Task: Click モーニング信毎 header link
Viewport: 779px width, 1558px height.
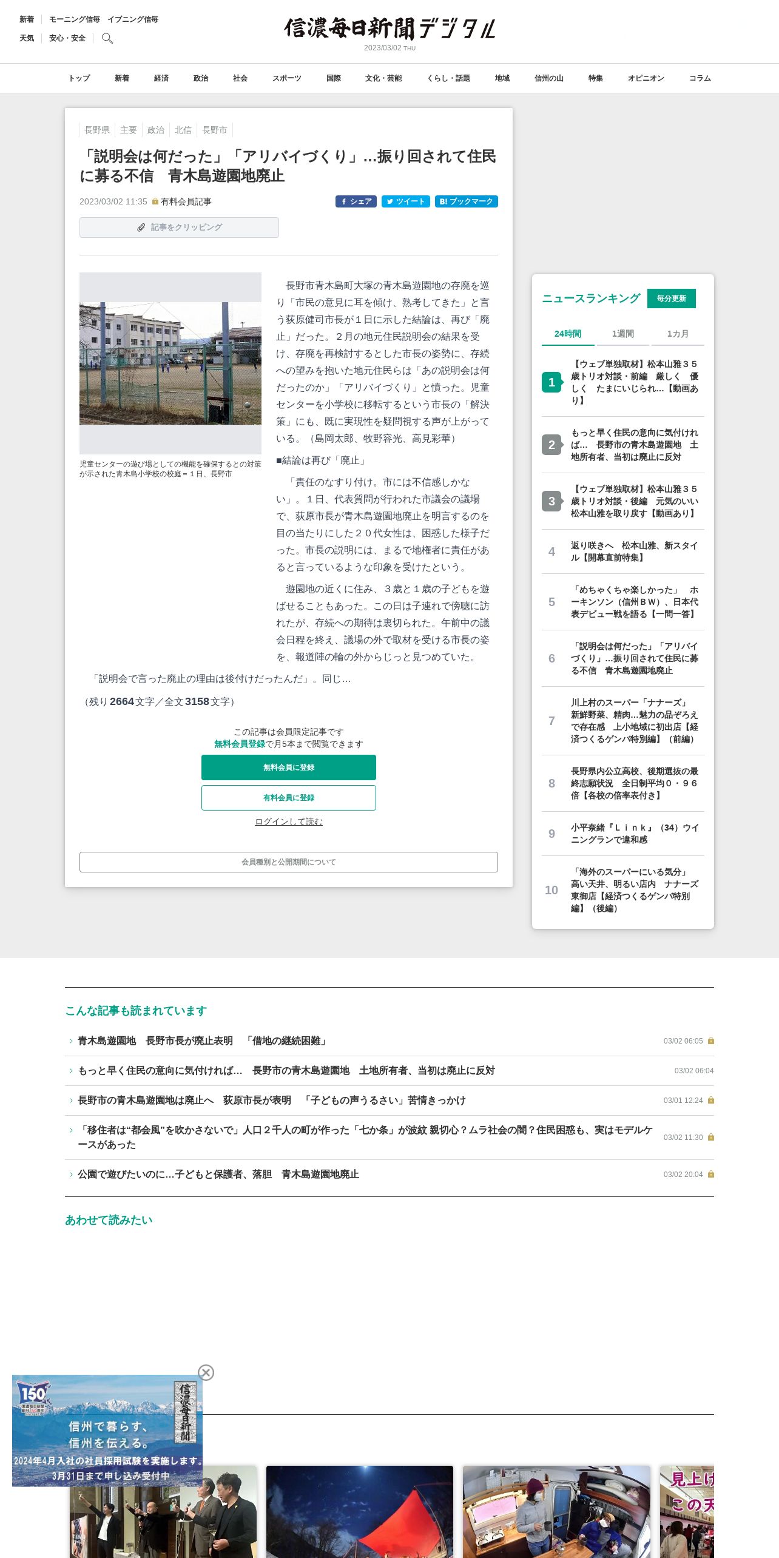Action: (75, 19)
